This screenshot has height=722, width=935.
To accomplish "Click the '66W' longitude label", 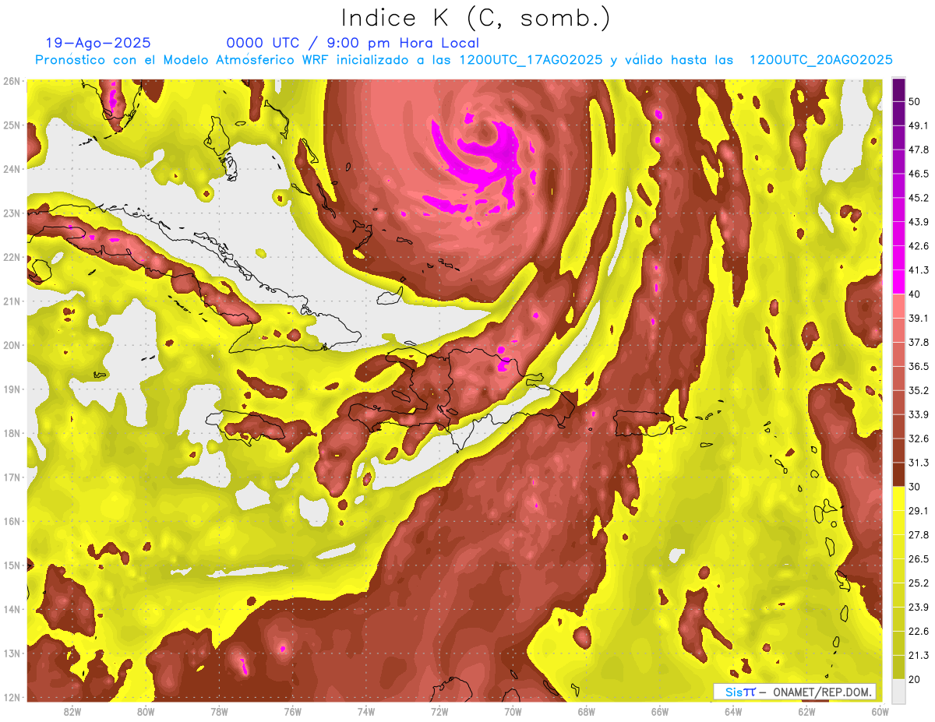I will coord(660,712).
